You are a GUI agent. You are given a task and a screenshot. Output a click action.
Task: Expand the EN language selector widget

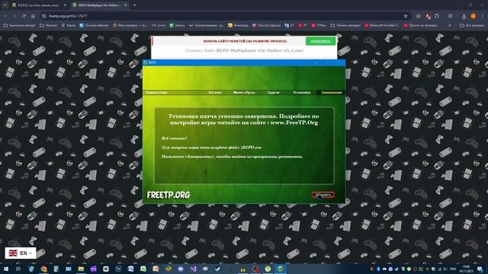click(x=21, y=253)
